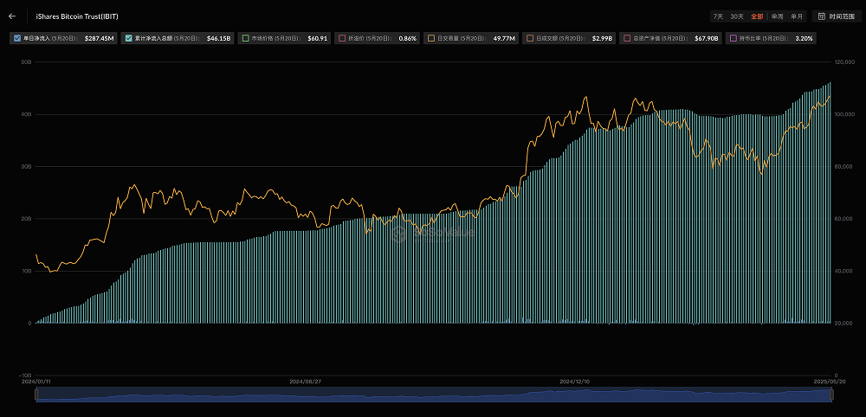Click the $60.91 market price value
The height and width of the screenshot is (417, 866).
click(318, 39)
